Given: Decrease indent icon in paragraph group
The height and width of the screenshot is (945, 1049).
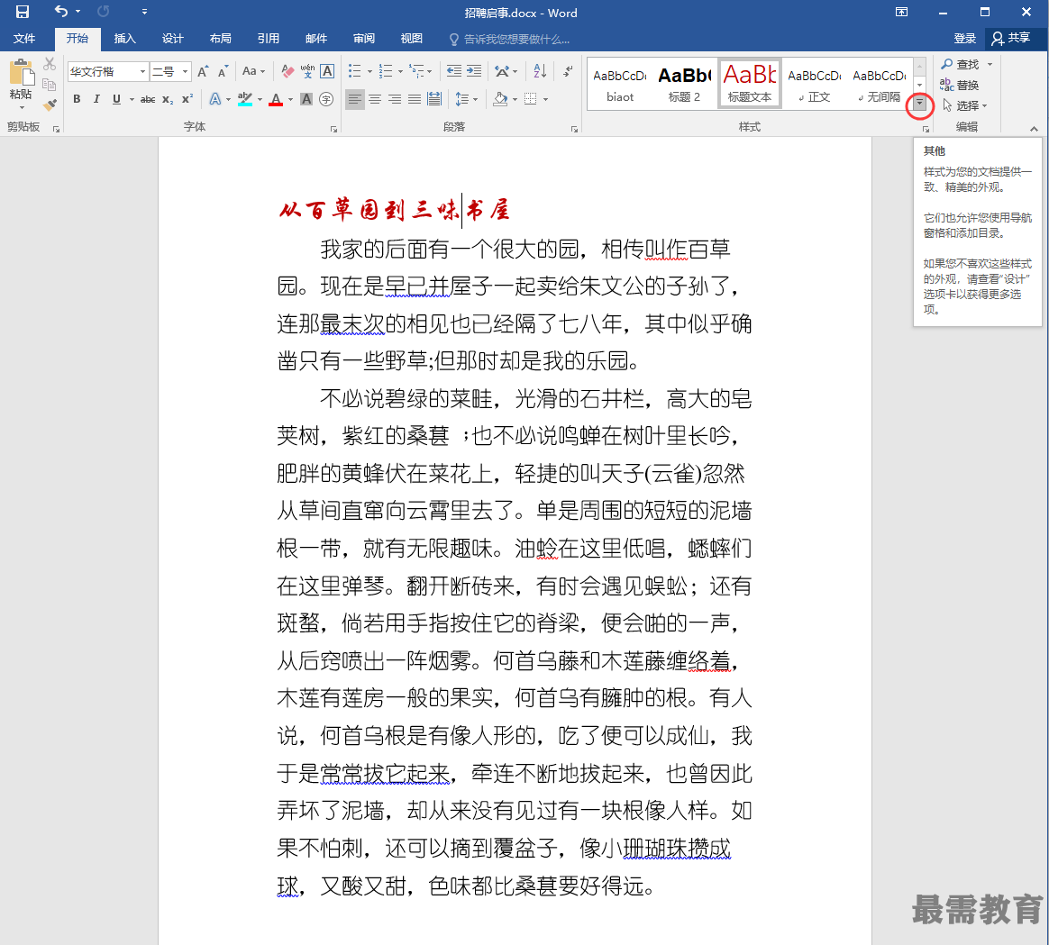Looking at the screenshot, I should [x=453, y=71].
